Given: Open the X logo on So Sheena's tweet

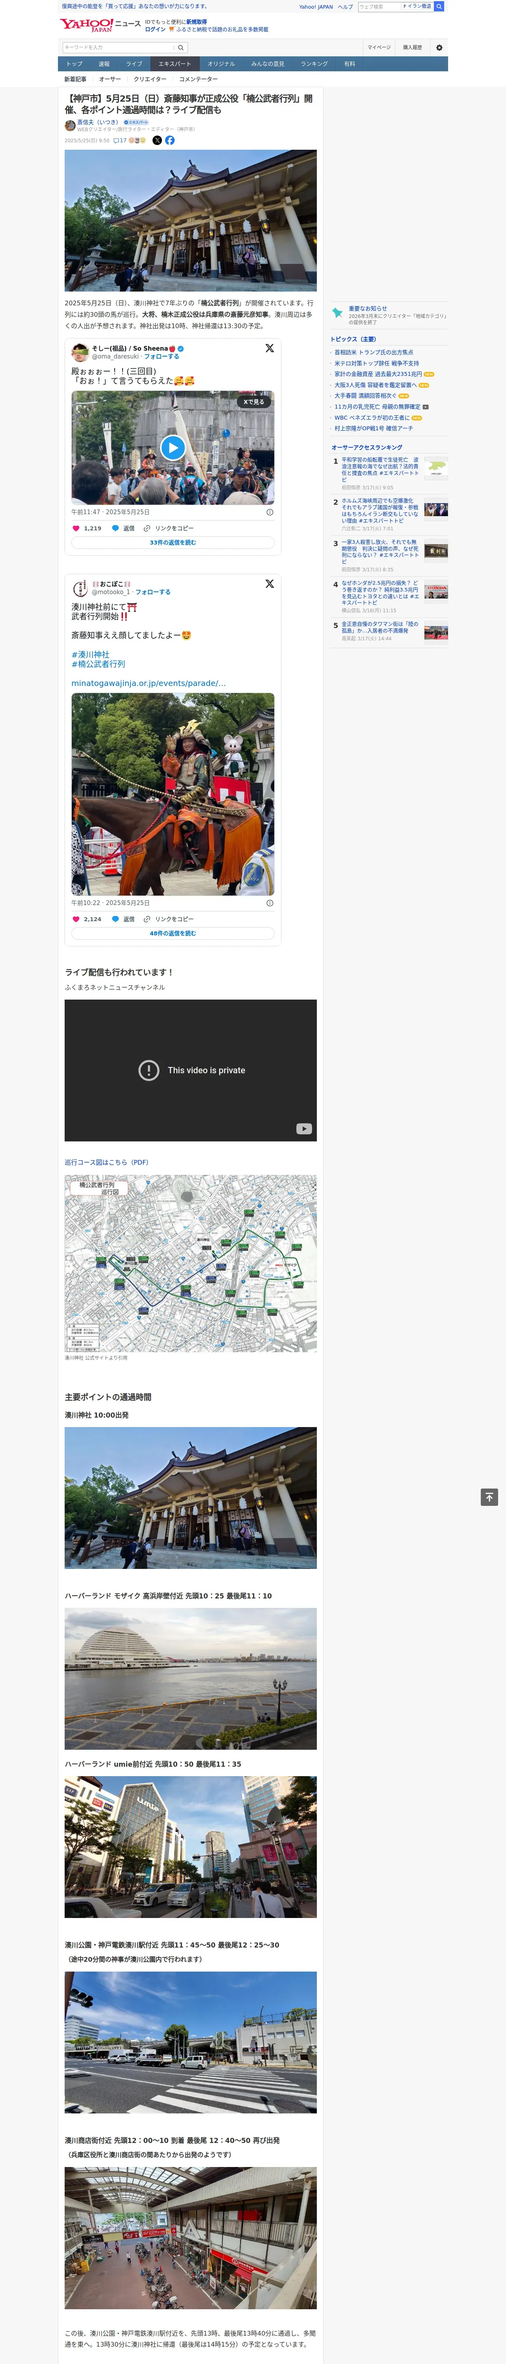Looking at the screenshot, I should [269, 349].
